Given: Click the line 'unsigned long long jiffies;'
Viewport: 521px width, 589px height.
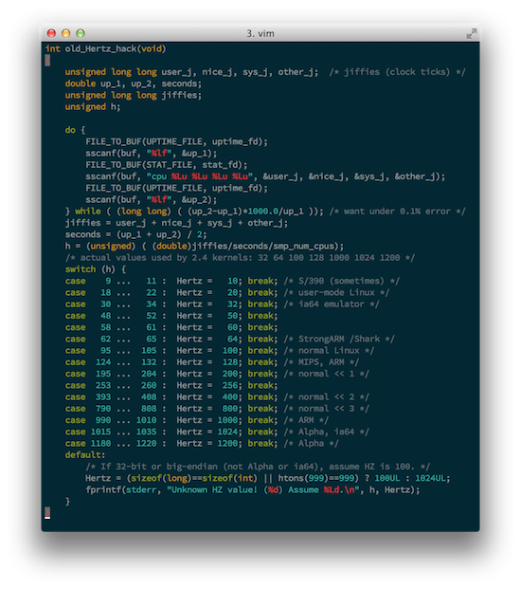Looking at the screenshot, I should pyautogui.click(x=134, y=95).
